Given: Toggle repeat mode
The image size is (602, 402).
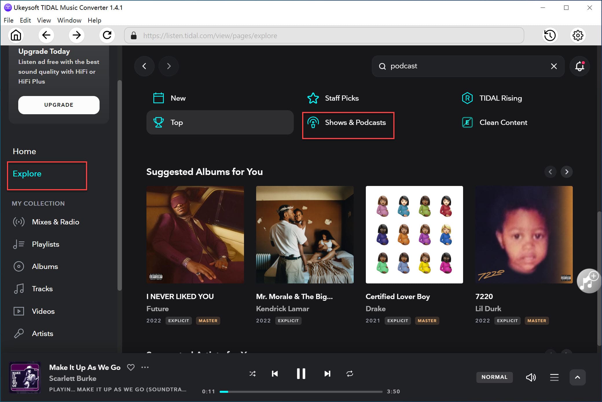Looking at the screenshot, I should click(350, 374).
